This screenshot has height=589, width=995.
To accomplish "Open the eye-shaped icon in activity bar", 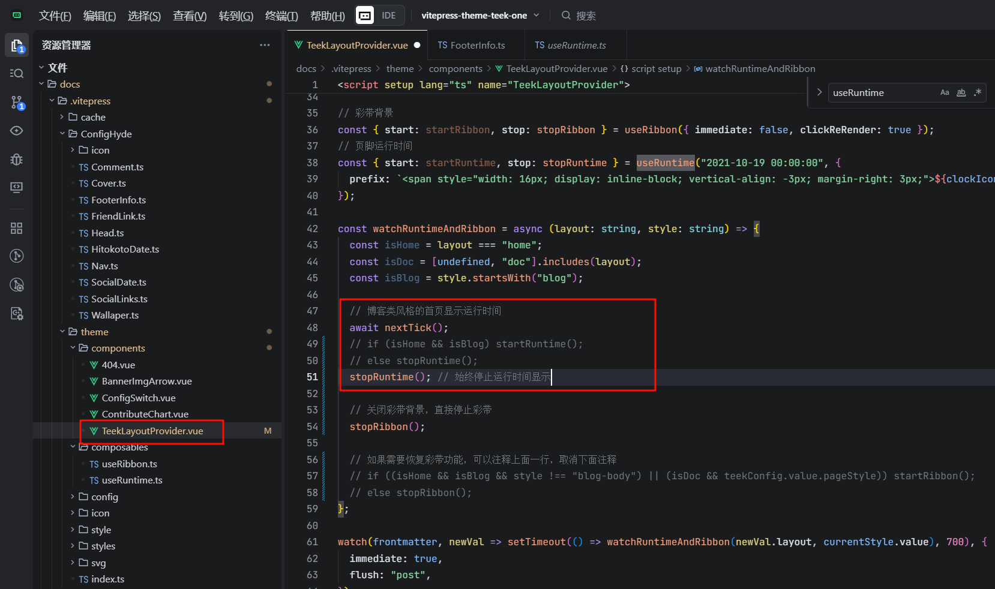I will 17,131.
